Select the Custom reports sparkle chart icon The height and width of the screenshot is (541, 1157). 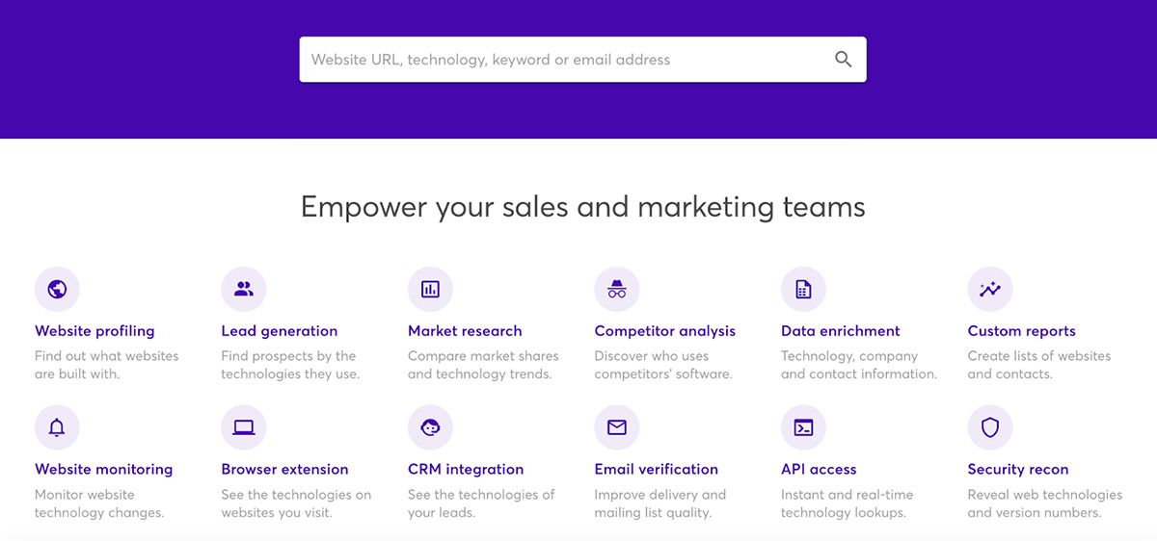click(990, 290)
